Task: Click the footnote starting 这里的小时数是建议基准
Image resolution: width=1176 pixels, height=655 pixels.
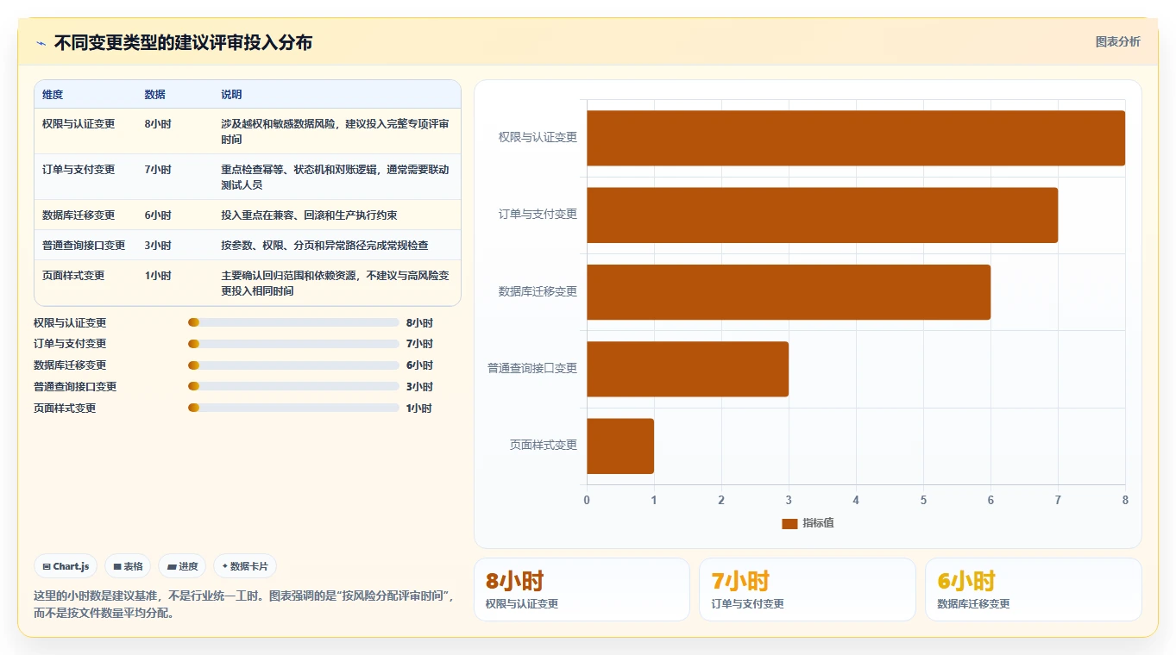Action: click(x=244, y=605)
